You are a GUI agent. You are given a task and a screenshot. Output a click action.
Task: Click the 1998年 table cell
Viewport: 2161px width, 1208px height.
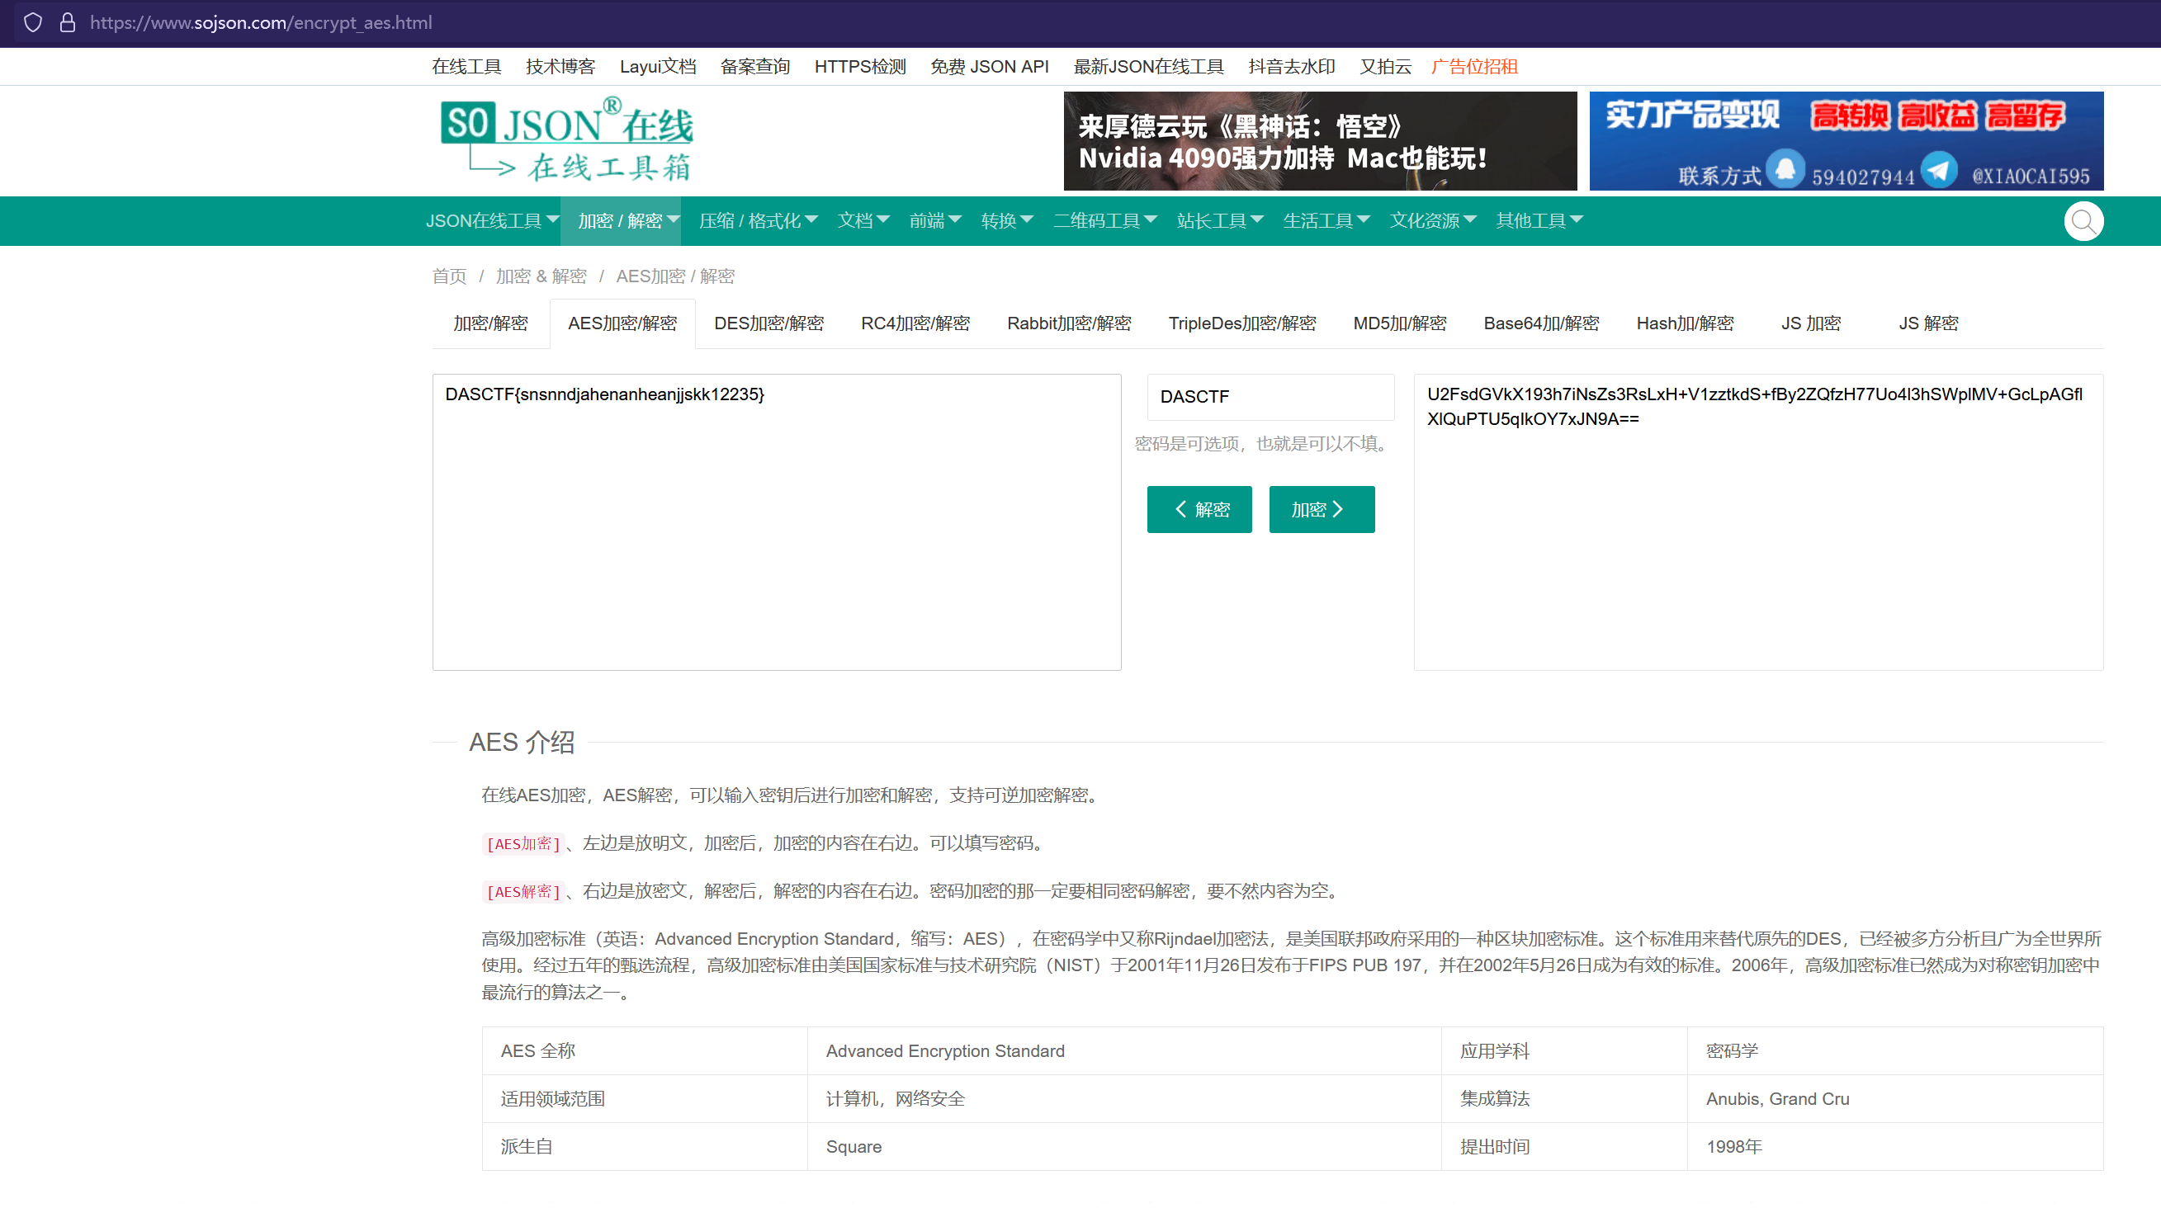click(1895, 1147)
